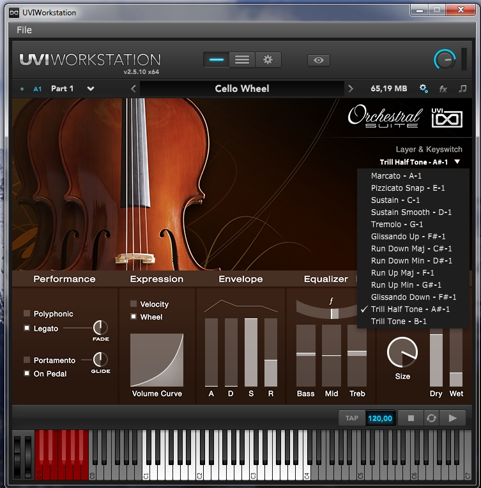Enable the Polyphonic checkbox
Viewport: 481px width, 488px height.
(27, 313)
